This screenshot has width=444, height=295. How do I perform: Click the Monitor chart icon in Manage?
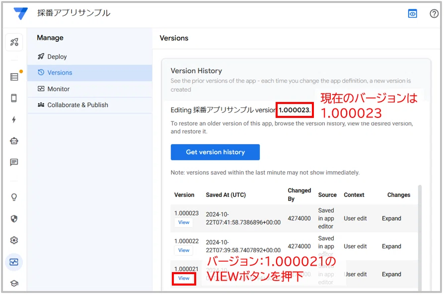41,89
